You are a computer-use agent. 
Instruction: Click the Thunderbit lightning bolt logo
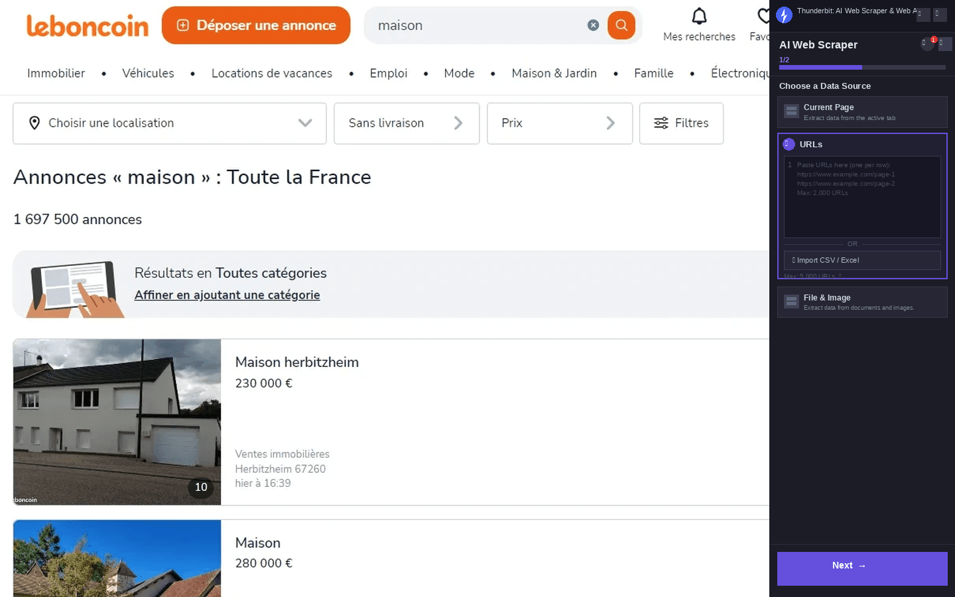pyautogui.click(x=784, y=15)
